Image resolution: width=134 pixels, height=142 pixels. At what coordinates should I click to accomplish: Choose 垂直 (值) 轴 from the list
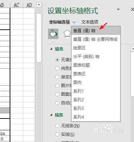(x=96, y=31)
